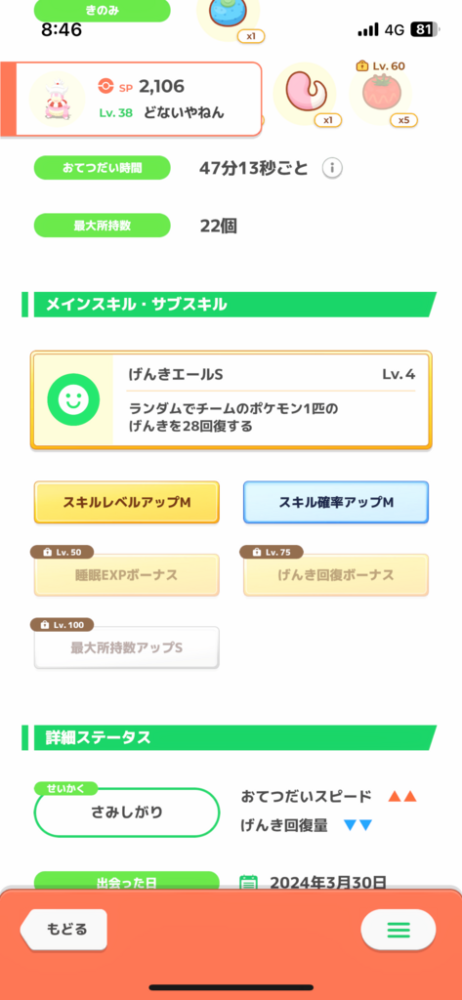Tap the さみしがり nature box
Image resolution: width=462 pixels, height=1000 pixels.
click(x=126, y=812)
